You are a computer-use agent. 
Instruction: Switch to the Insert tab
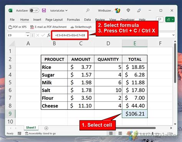click(x=37, y=20)
